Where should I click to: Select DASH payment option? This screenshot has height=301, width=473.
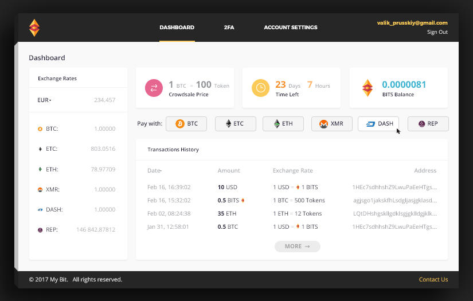(x=378, y=124)
